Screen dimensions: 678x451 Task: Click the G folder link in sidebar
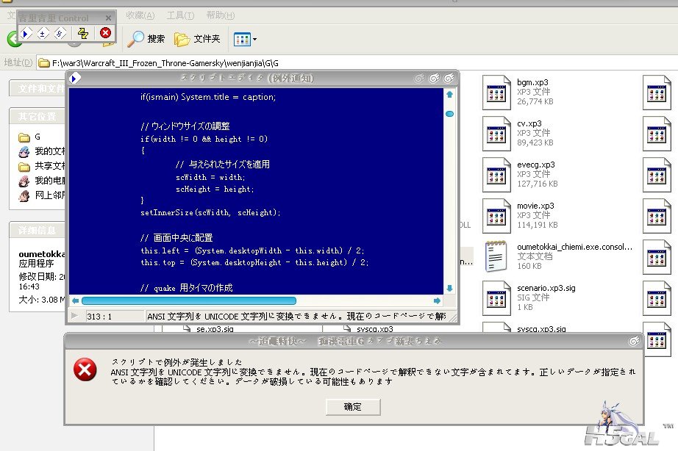point(38,137)
